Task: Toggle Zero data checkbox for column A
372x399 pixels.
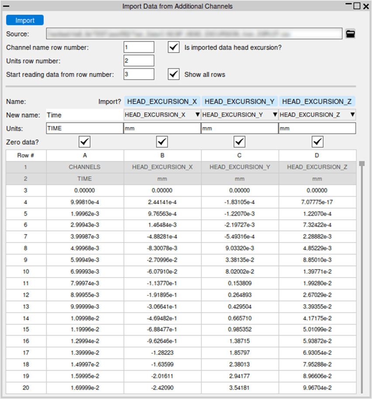Action: tap(85, 142)
